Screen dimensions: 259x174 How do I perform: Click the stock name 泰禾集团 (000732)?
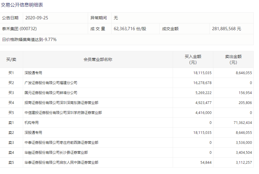(19, 29)
